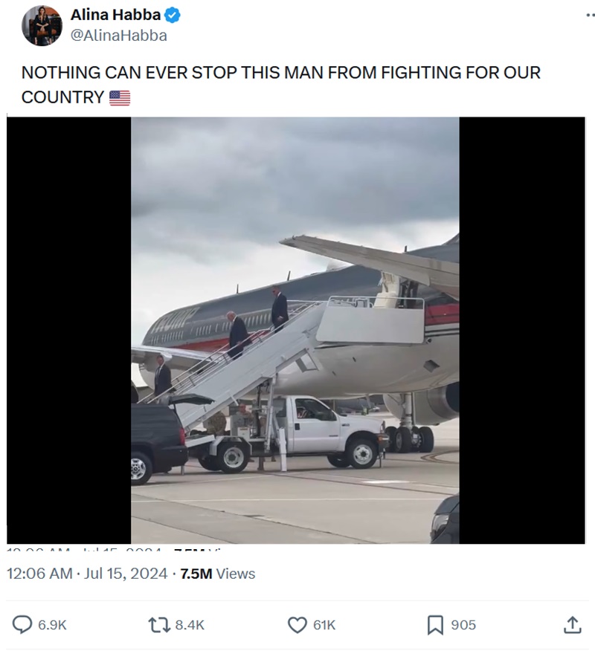Select the tweet text about fighting for country
This screenshot has width=595, height=668.
[x=280, y=85]
